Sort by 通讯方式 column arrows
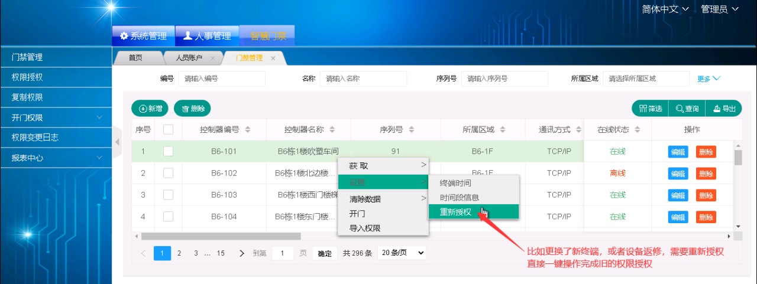757x284 pixels. [x=579, y=129]
